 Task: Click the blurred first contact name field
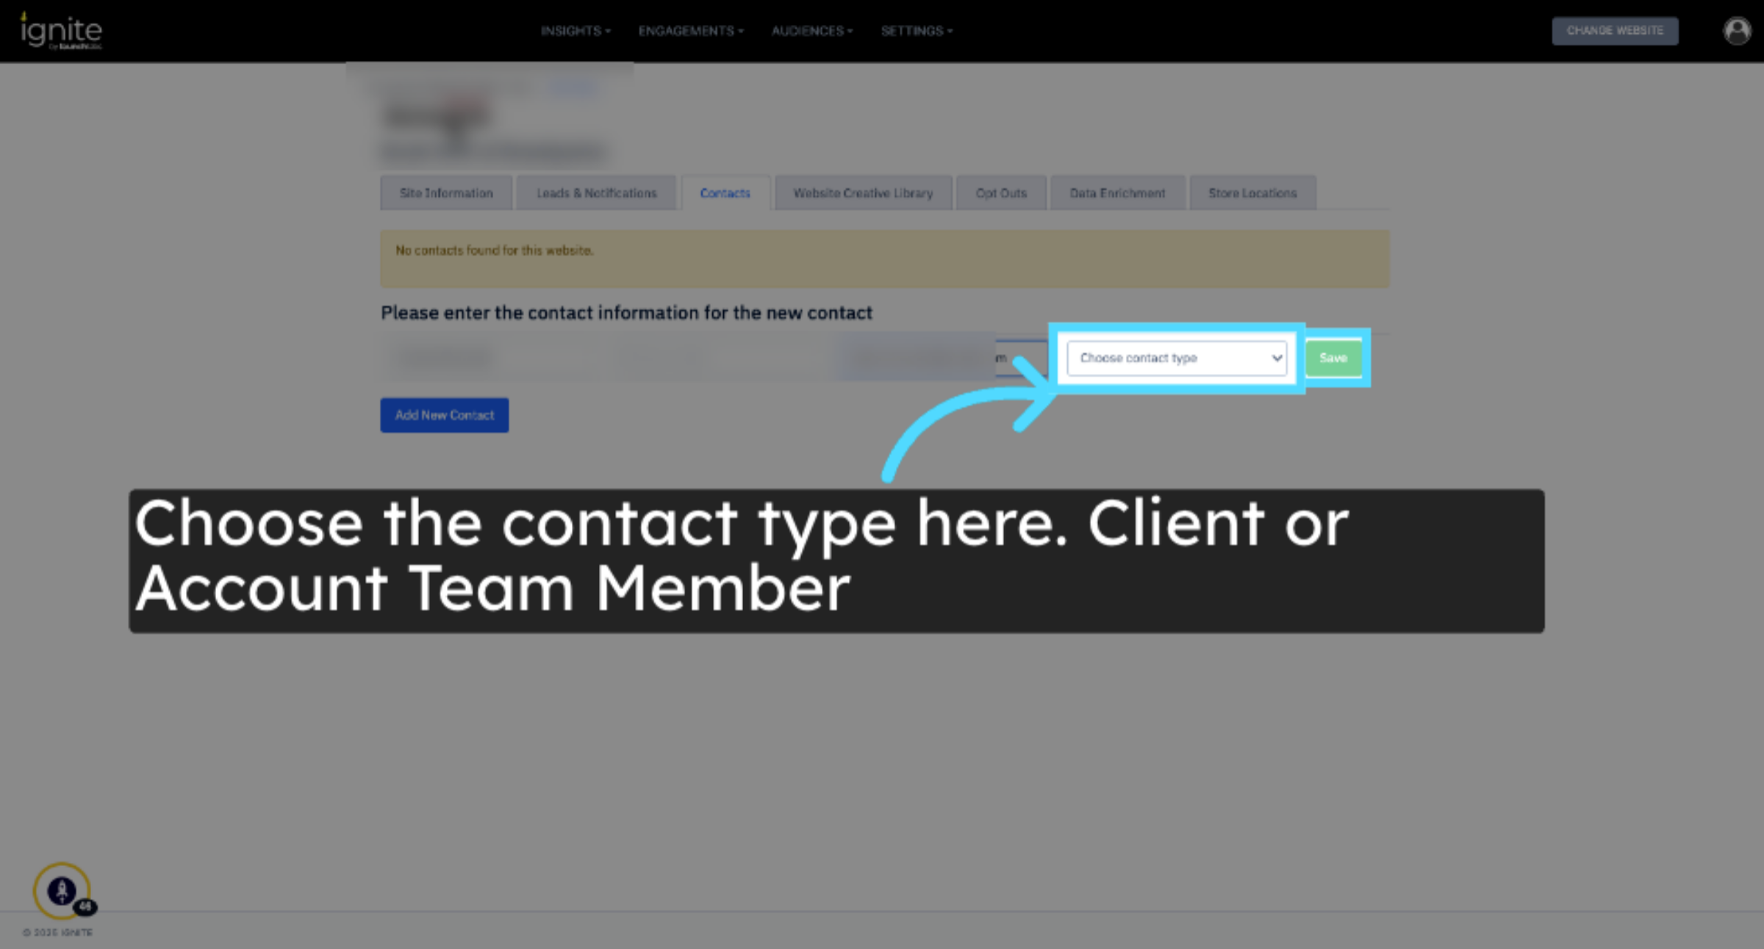click(x=492, y=358)
